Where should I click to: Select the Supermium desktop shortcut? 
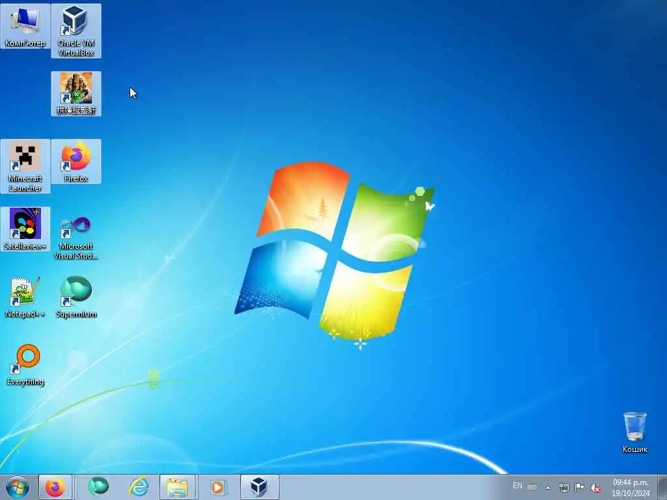tap(76, 297)
